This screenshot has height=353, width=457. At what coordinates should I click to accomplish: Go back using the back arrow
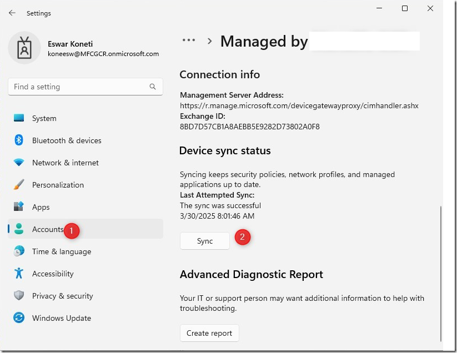pyautogui.click(x=12, y=13)
